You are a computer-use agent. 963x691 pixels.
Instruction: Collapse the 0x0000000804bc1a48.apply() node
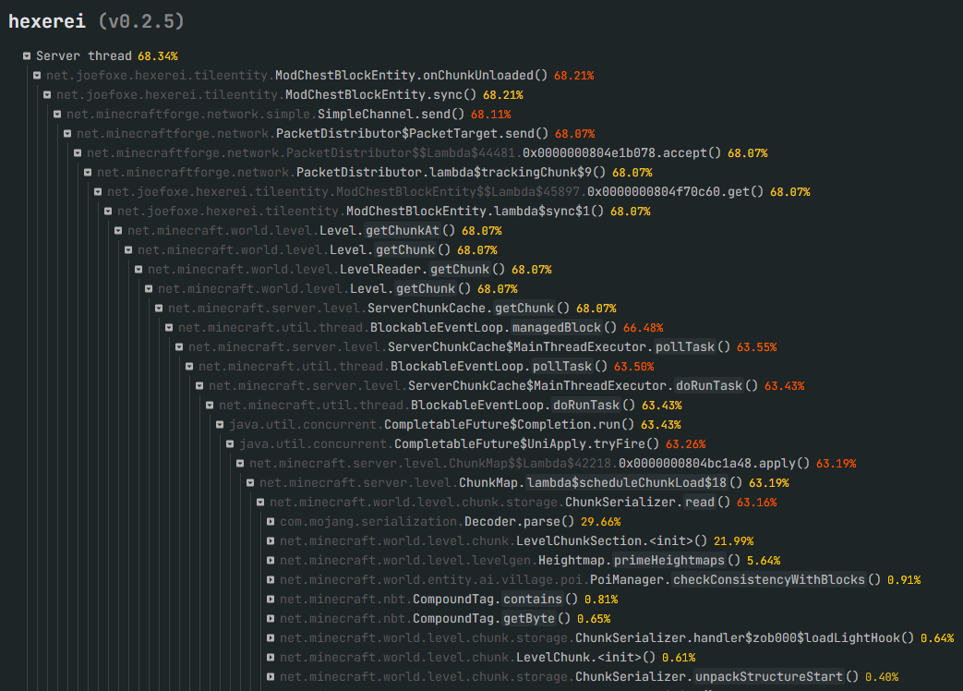click(x=240, y=463)
